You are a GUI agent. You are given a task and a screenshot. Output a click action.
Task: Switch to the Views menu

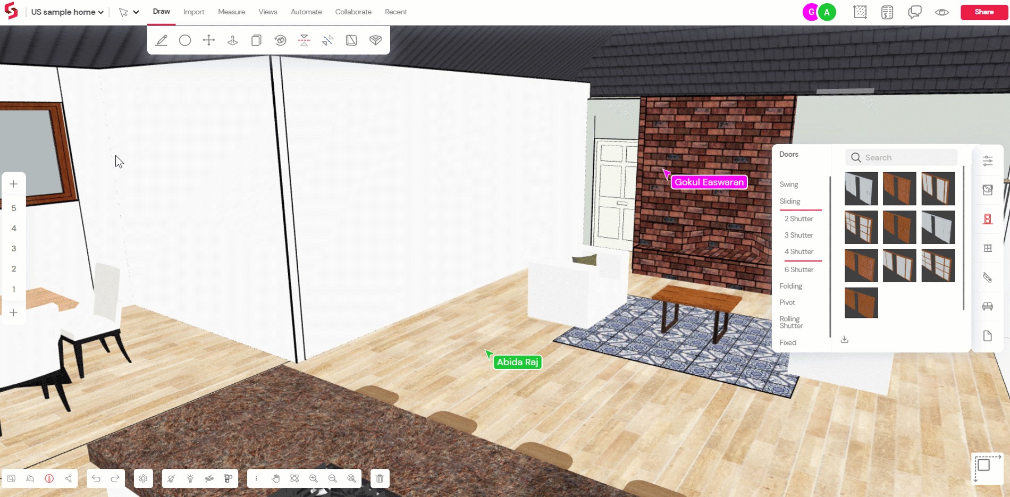click(x=267, y=12)
